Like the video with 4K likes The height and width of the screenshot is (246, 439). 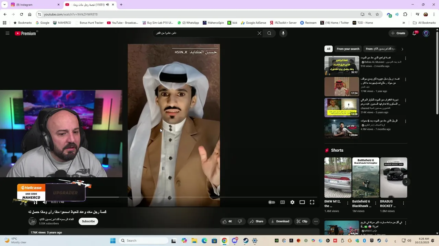[x=227, y=221]
